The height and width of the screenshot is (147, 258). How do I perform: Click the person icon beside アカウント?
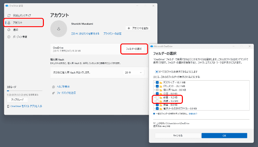click(x=9, y=23)
